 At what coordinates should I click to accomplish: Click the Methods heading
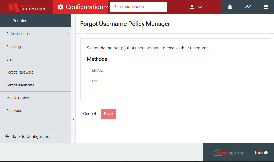coord(97,59)
